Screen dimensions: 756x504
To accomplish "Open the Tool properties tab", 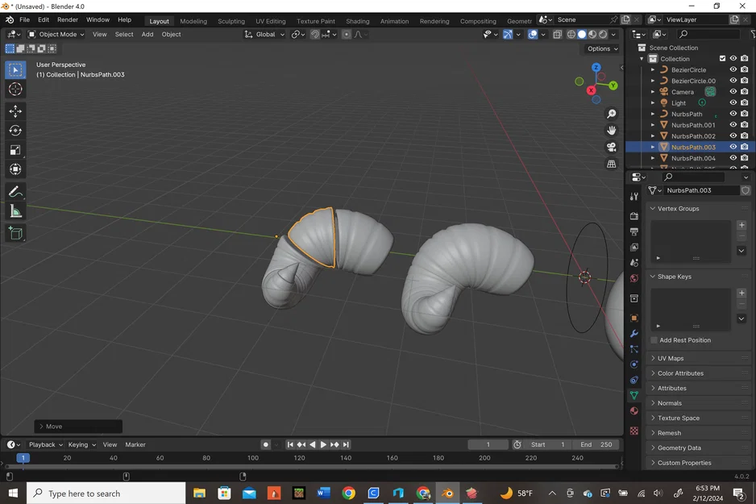I will coord(634,196).
